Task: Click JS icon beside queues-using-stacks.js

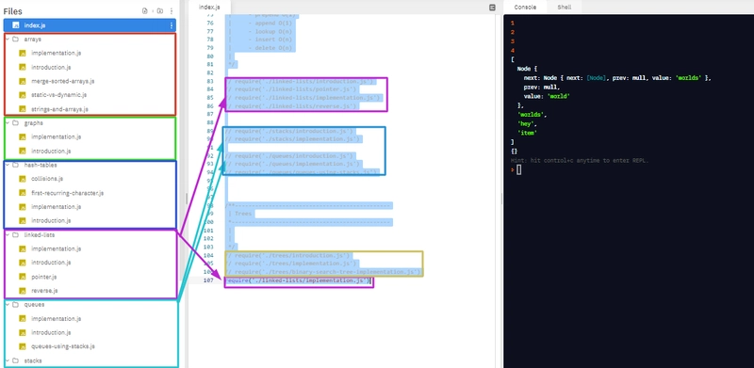Action: coord(22,346)
